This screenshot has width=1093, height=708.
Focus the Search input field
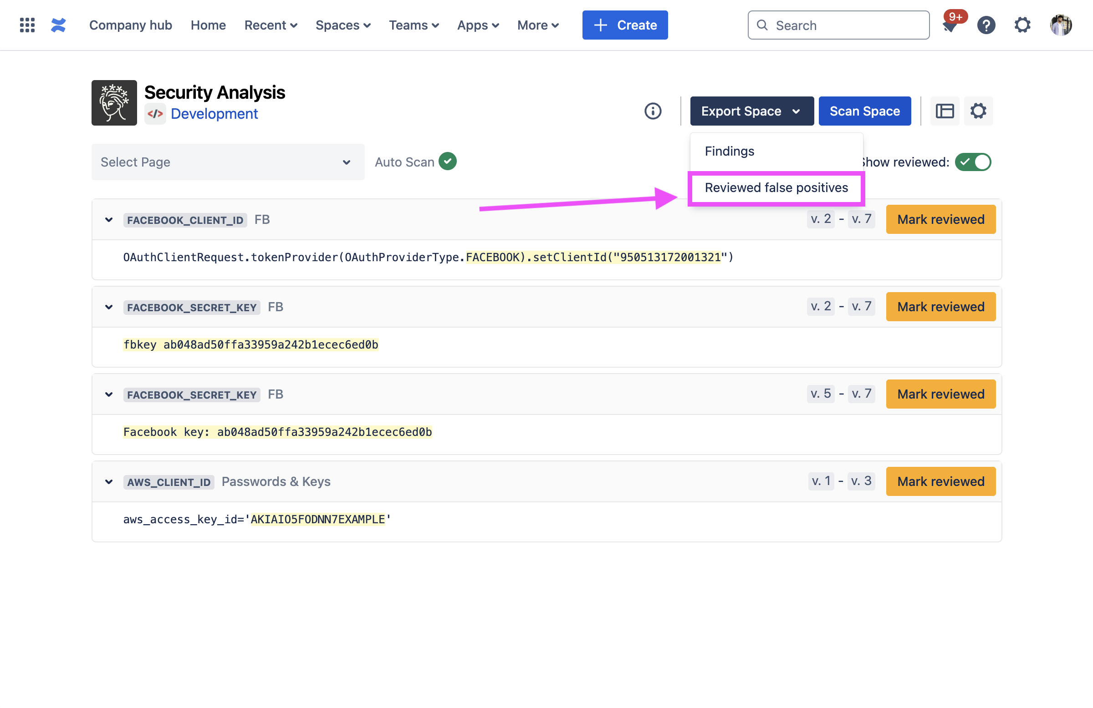tap(838, 25)
